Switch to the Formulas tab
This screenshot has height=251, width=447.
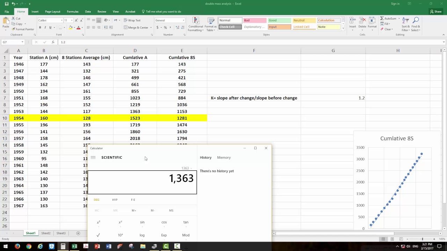[x=73, y=12]
